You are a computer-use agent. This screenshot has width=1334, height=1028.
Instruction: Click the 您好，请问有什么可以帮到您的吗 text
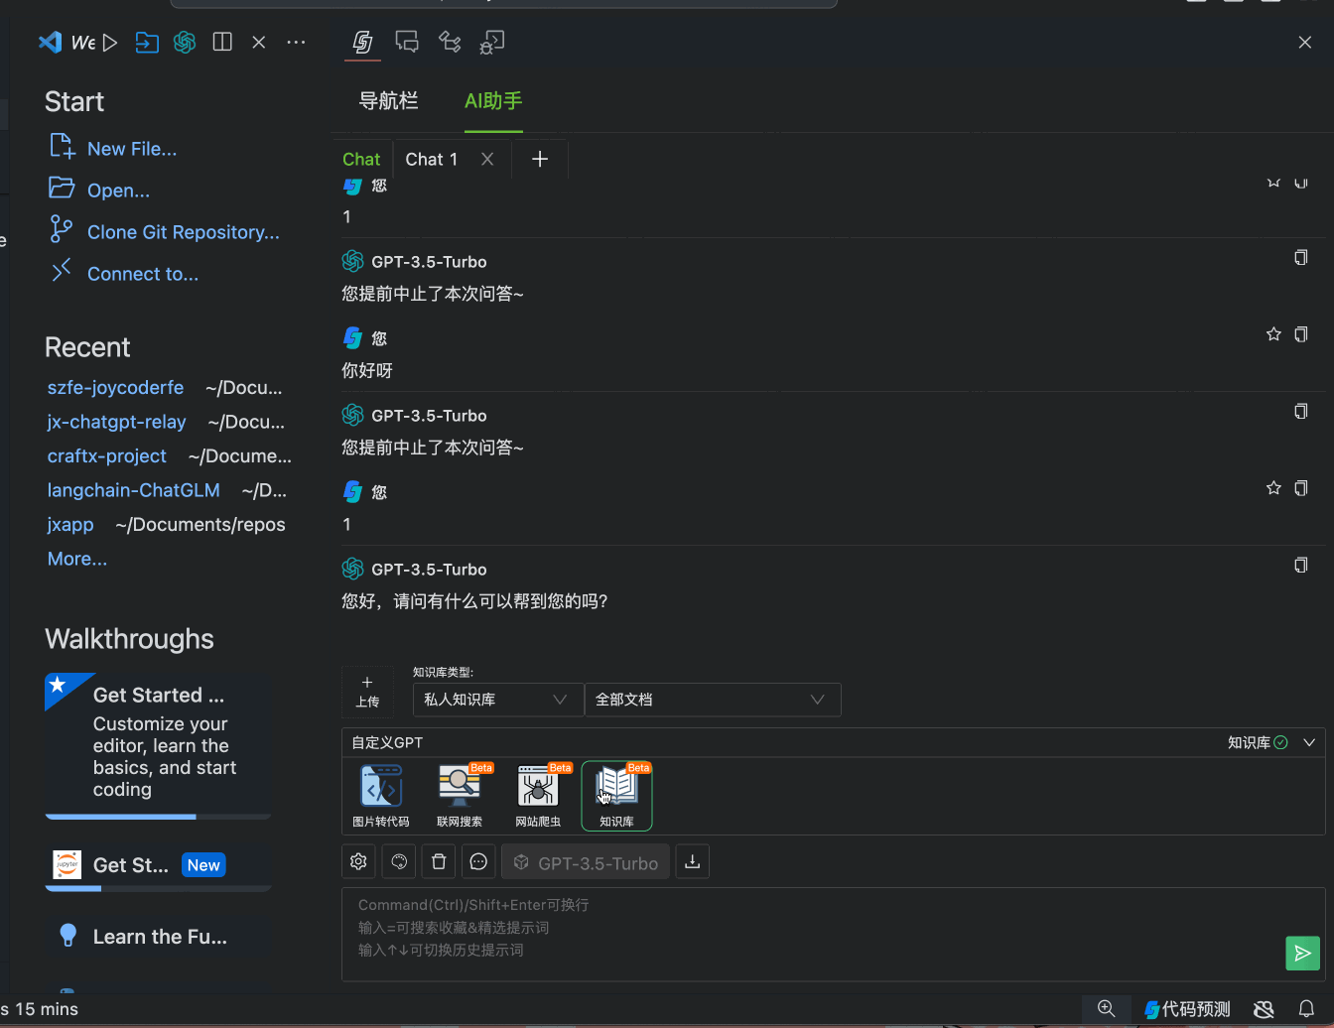coord(474,601)
